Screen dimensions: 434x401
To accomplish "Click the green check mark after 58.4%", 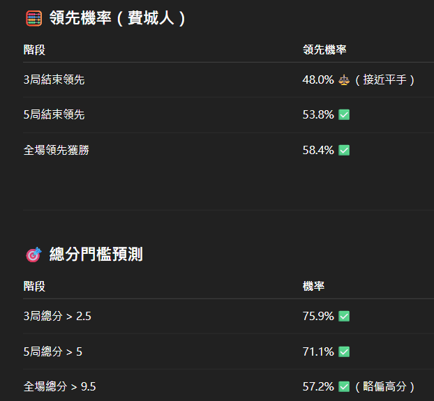I will pyautogui.click(x=344, y=150).
